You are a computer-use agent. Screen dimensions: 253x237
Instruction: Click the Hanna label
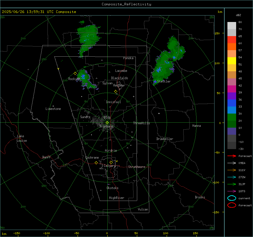coord(196,126)
